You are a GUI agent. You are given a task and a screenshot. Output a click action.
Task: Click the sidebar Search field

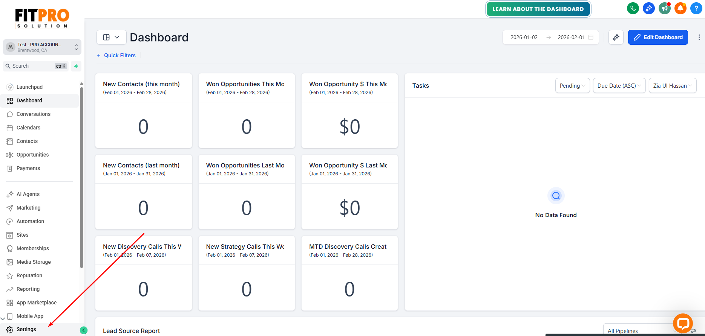(x=36, y=66)
